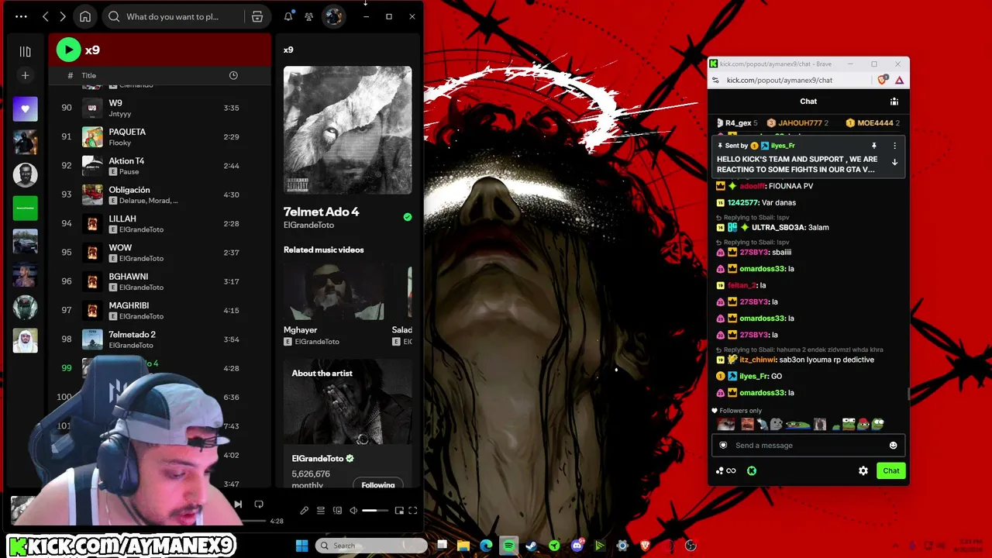The width and height of the screenshot is (992, 558).
Task: Open Liked Songs in sidebar
Action: click(x=25, y=108)
